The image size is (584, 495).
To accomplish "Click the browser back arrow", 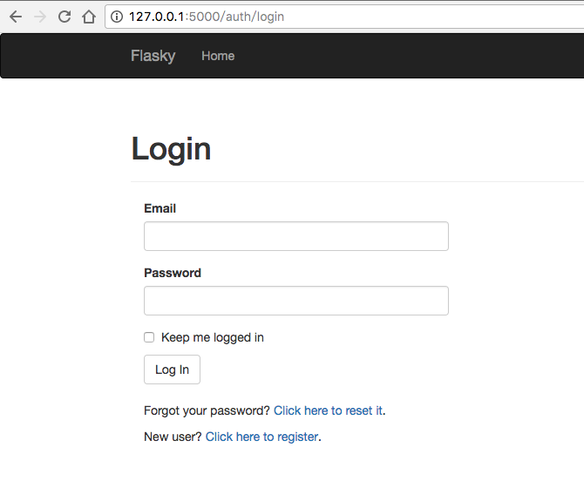I will click(x=15, y=17).
